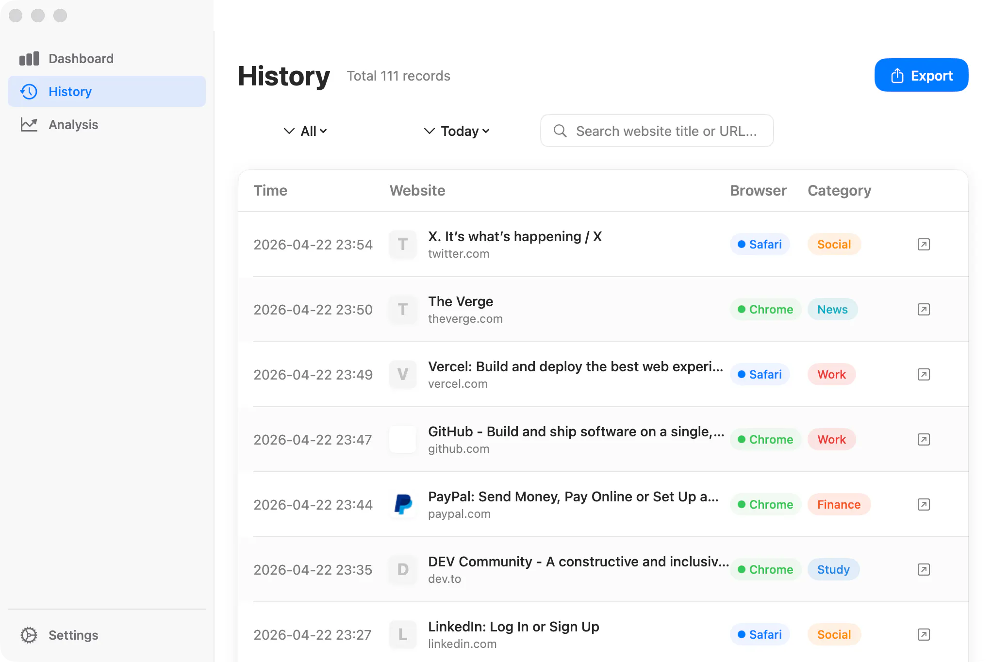Click Safari tag on twitter.com row
Viewport: 992px width, 662px height.
pos(760,245)
